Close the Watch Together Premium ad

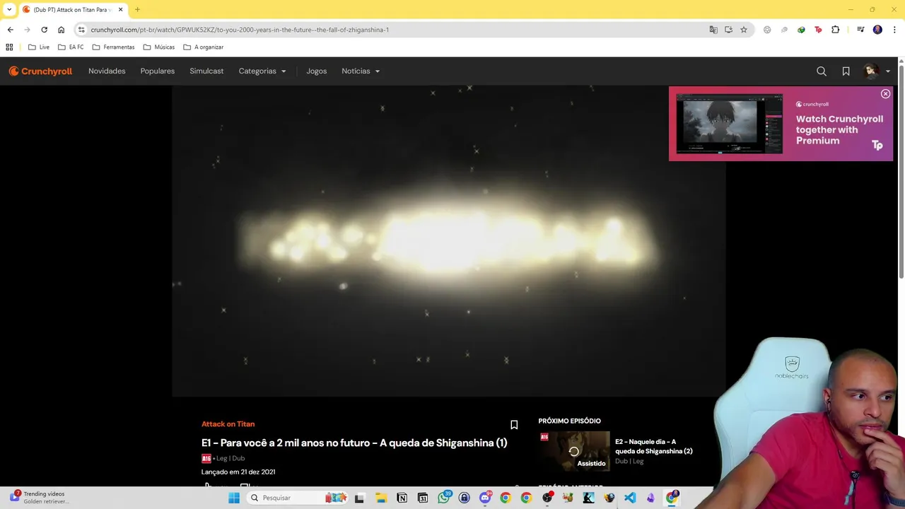tap(885, 94)
